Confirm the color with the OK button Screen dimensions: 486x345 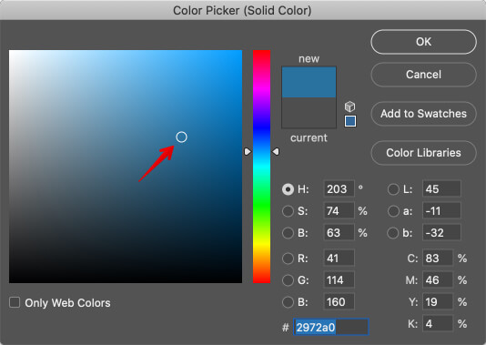click(x=423, y=42)
